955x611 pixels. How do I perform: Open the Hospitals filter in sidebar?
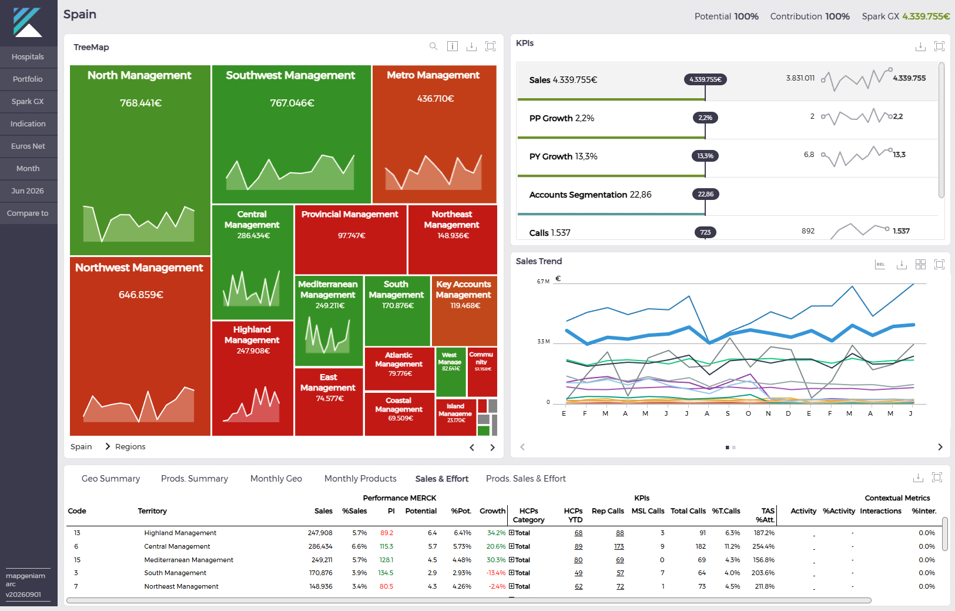click(28, 57)
